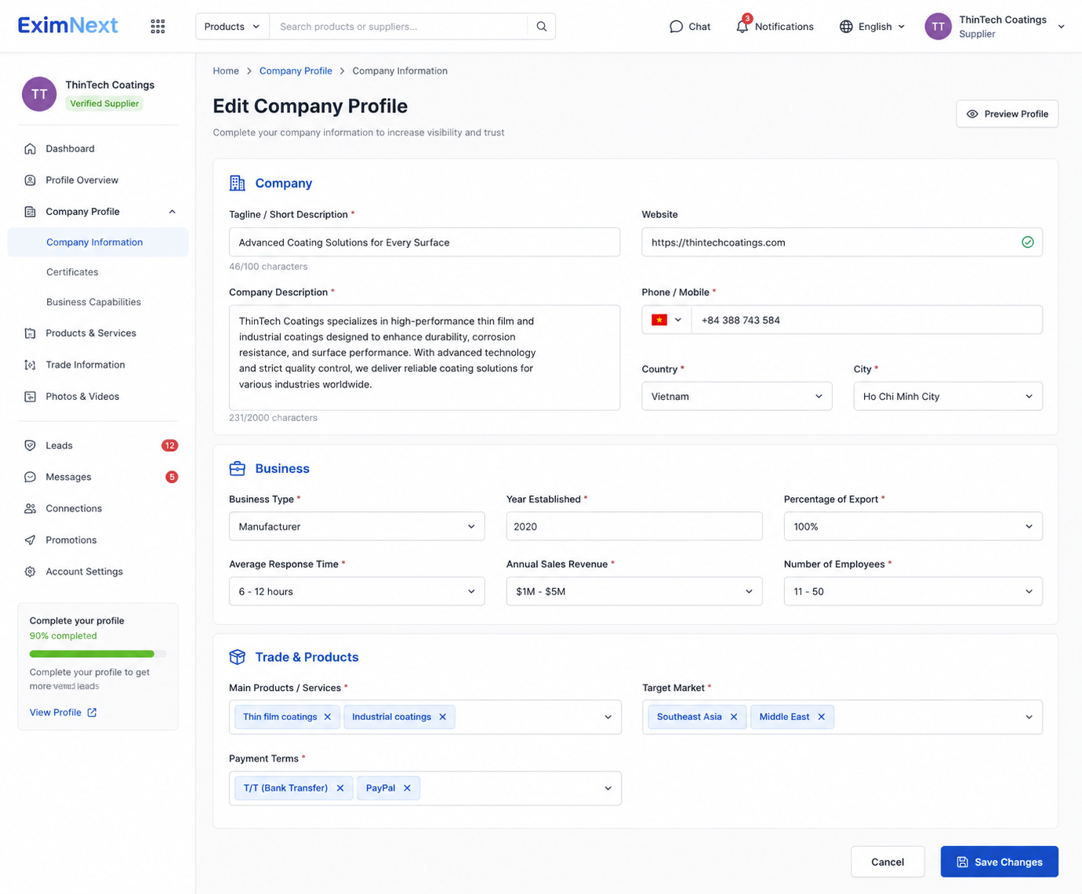Remove the Middle East tag
Image resolution: width=1082 pixels, height=894 pixels.
(x=822, y=717)
